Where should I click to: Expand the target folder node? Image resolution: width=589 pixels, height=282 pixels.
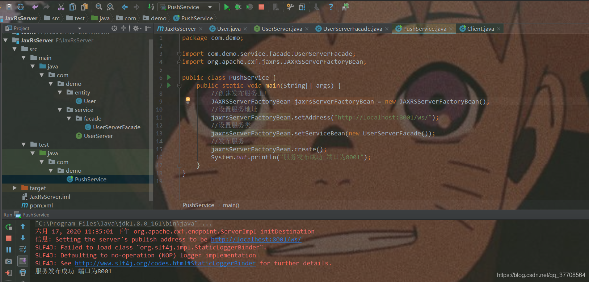tap(14, 188)
